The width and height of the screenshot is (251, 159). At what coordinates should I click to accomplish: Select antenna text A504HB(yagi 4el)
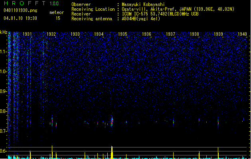(x=141, y=19)
